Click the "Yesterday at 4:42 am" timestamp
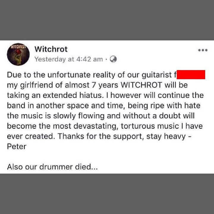Image resolution: width=214 pixels, height=214 pixels. [x=69, y=59]
